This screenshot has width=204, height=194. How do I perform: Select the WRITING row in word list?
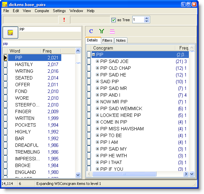tap(35, 71)
